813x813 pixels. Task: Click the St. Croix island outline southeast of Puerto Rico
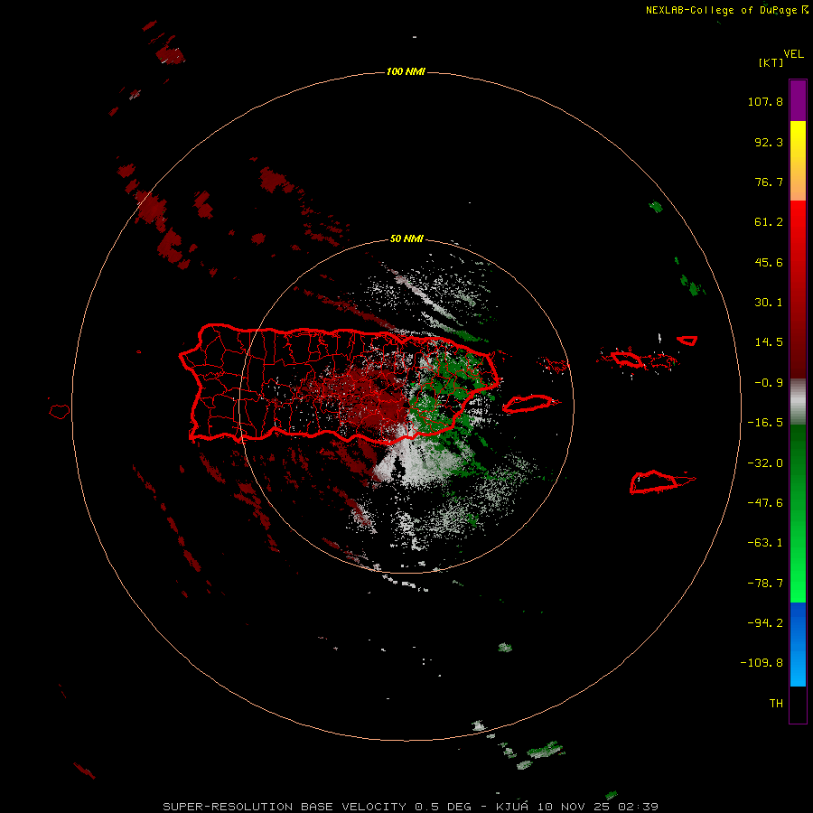(x=656, y=482)
